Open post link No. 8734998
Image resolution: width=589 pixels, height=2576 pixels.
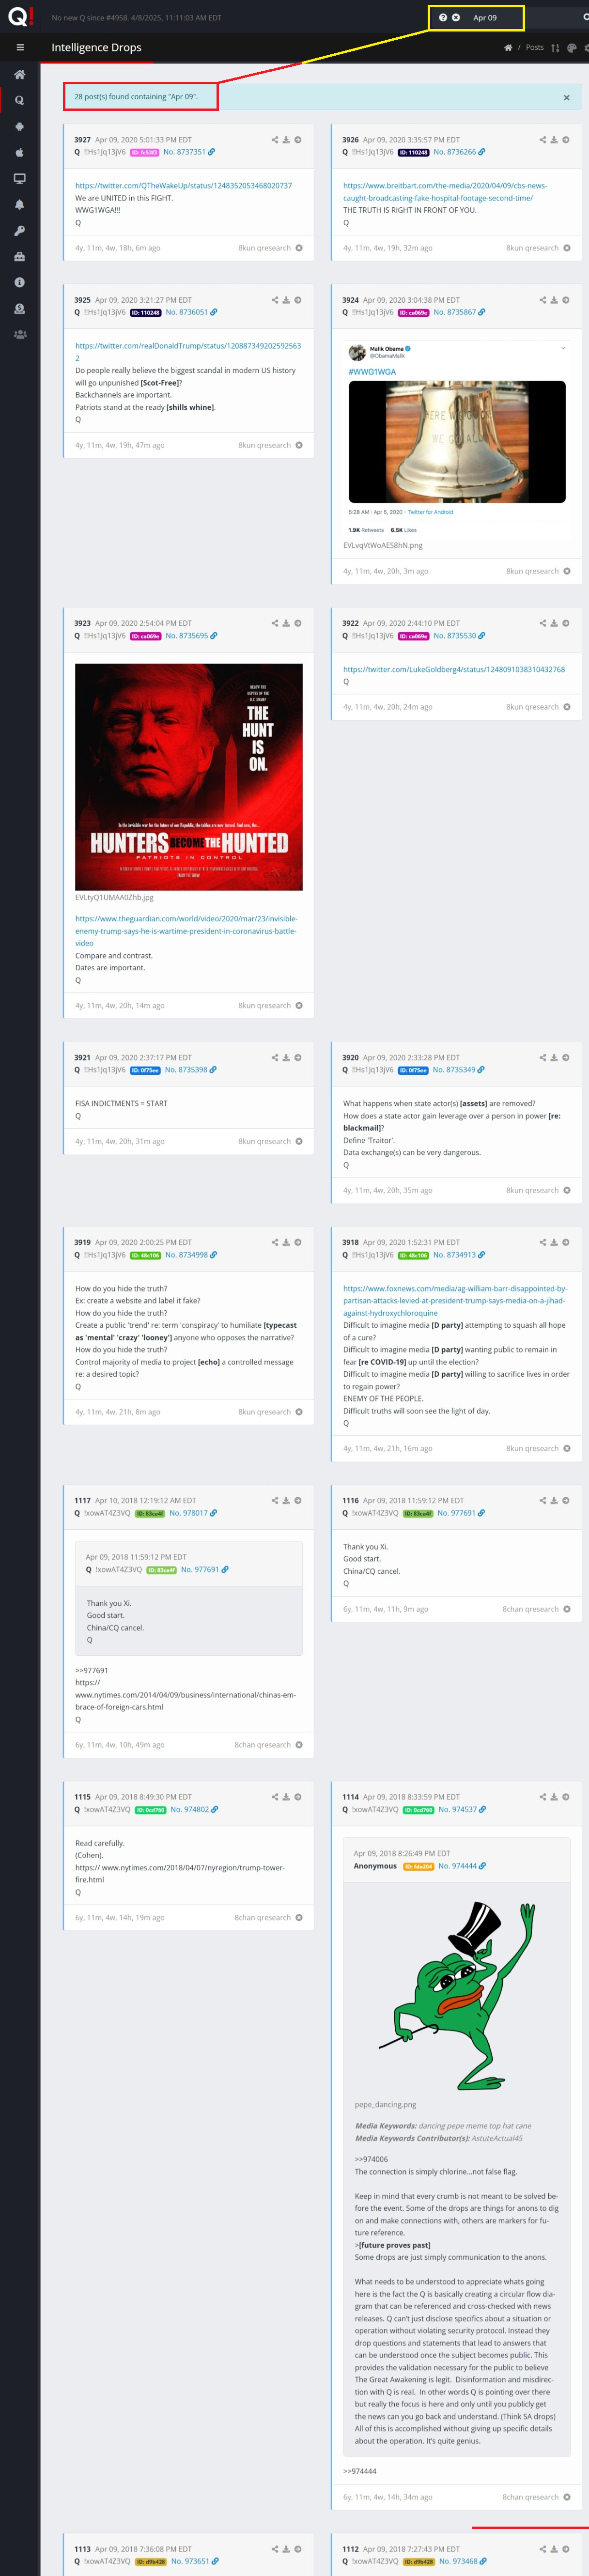point(187,1254)
